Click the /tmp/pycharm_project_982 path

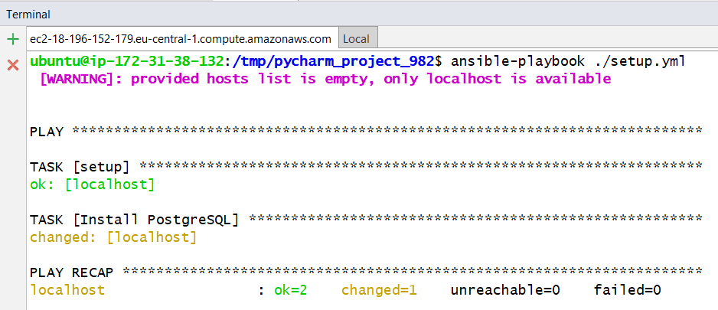333,61
